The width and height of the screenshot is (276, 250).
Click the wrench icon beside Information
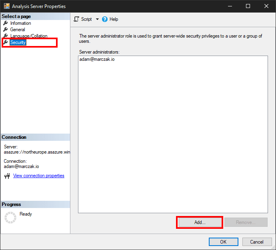coord(5,23)
